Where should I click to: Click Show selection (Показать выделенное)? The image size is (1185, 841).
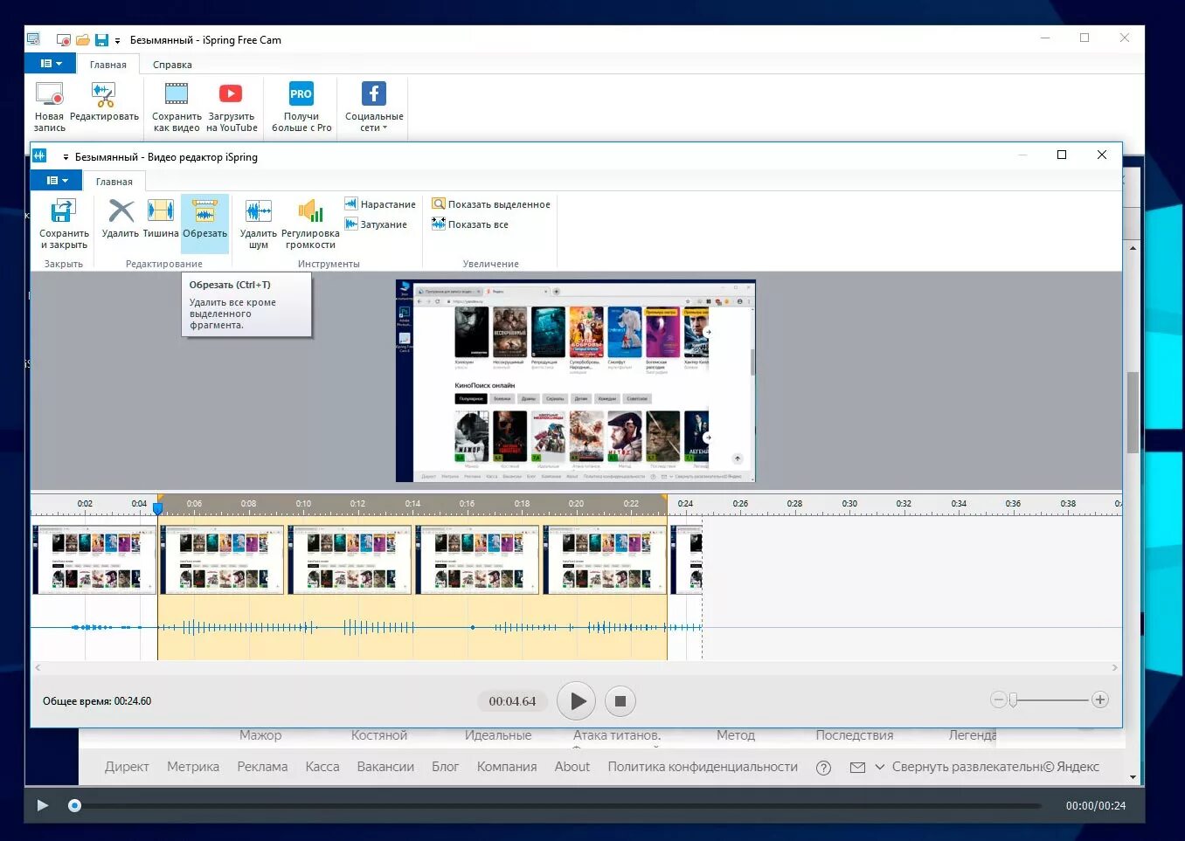click(x=491, y=204)
